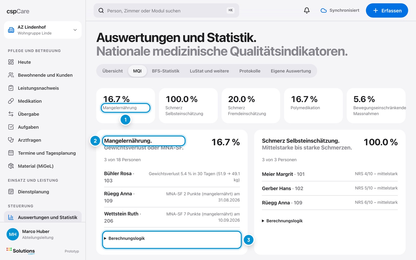Open Bewohnende und Kunden
The image size is (416, 260).
(x=43, y=75)
